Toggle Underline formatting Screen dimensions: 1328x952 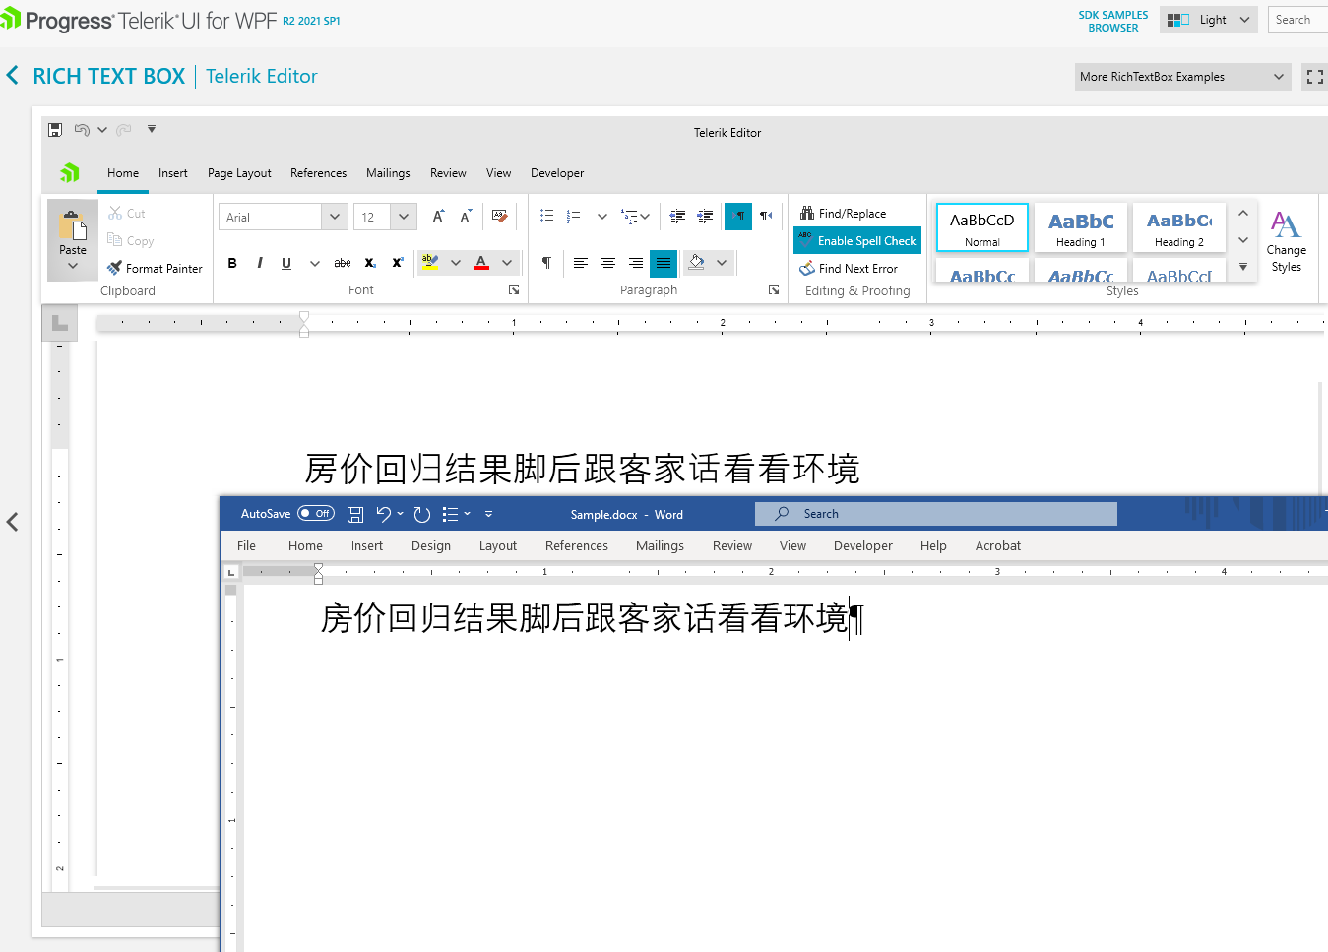[x=286, y=263]
